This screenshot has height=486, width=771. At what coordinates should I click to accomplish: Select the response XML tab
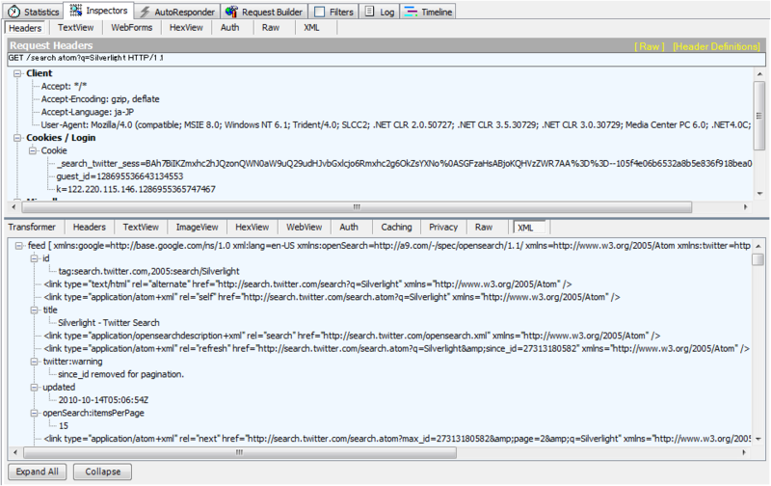(528, 228)
